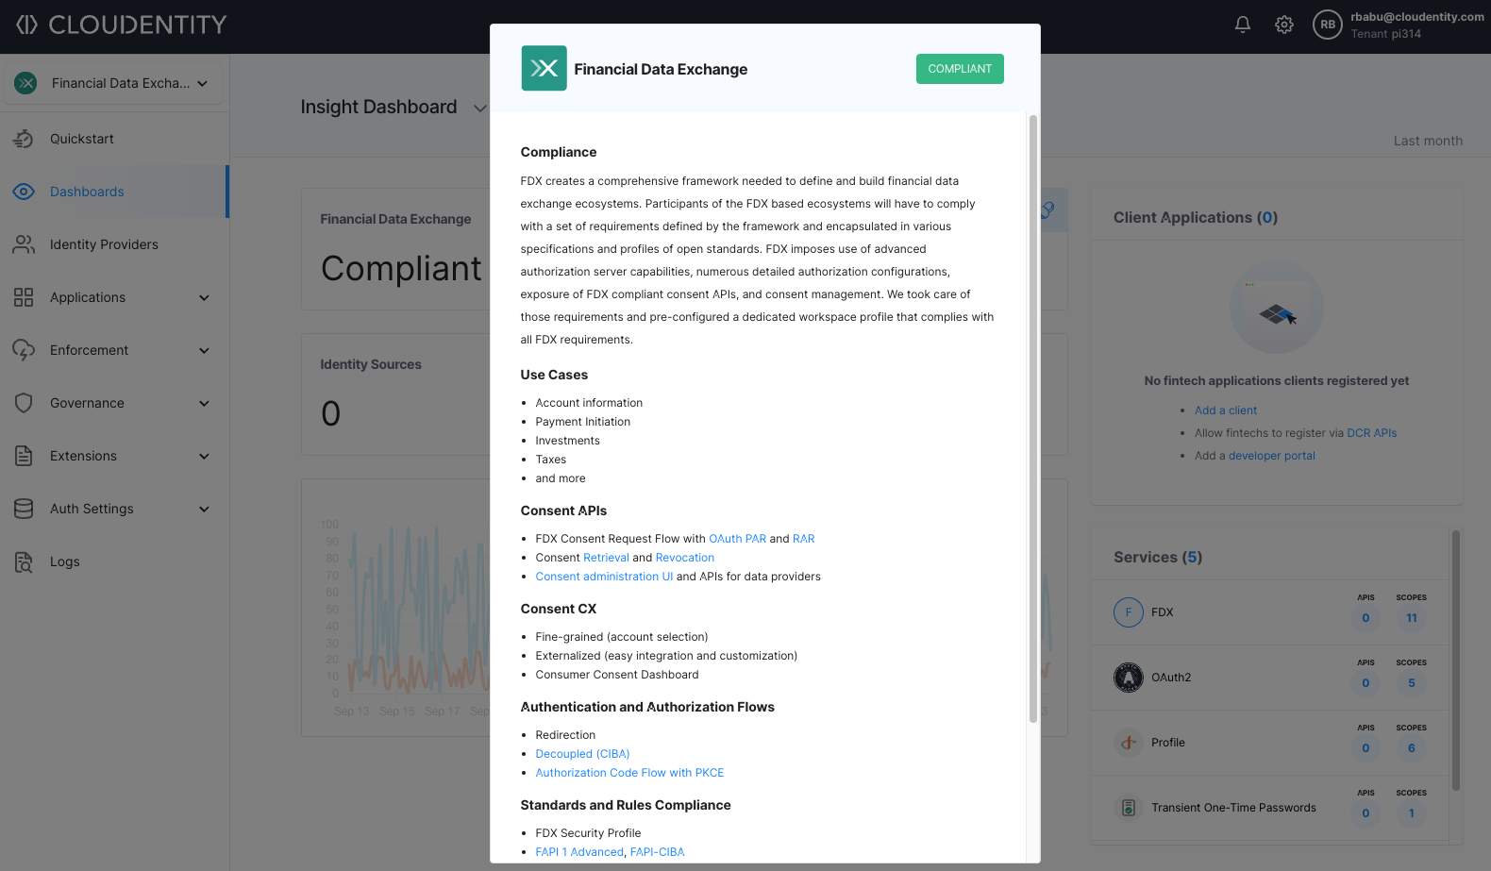Click the OAuth2 service icon

(x=1129, y=678)
